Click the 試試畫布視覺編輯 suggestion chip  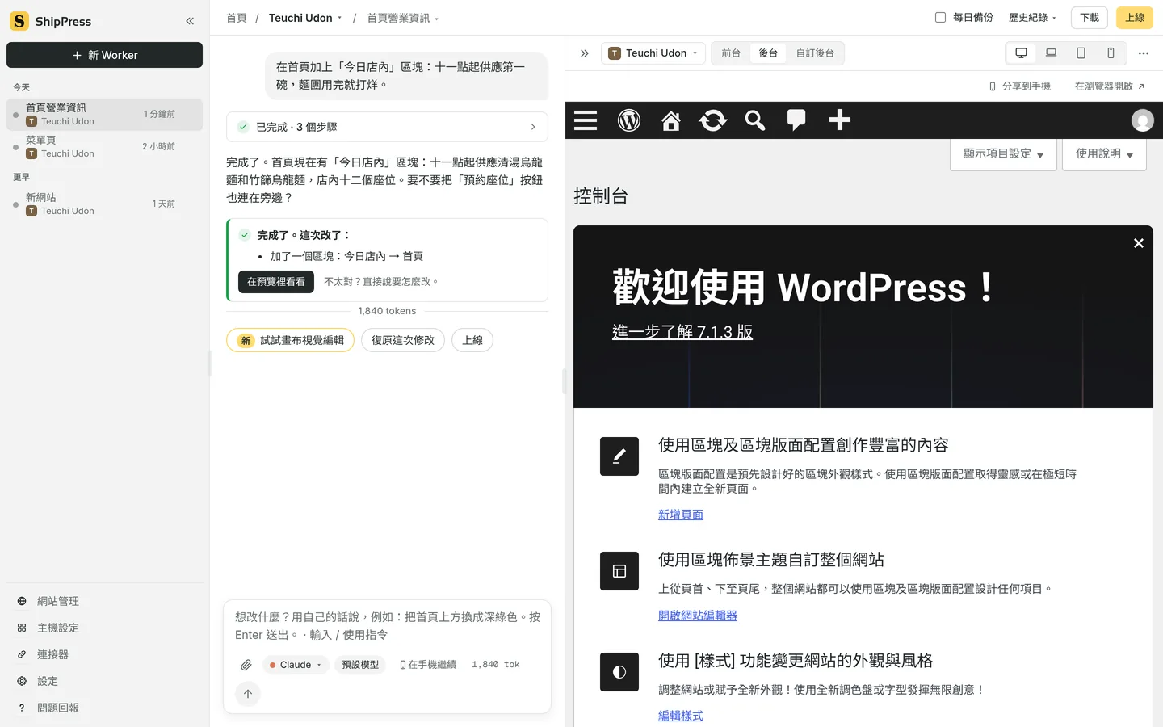(x=291, y=340)
